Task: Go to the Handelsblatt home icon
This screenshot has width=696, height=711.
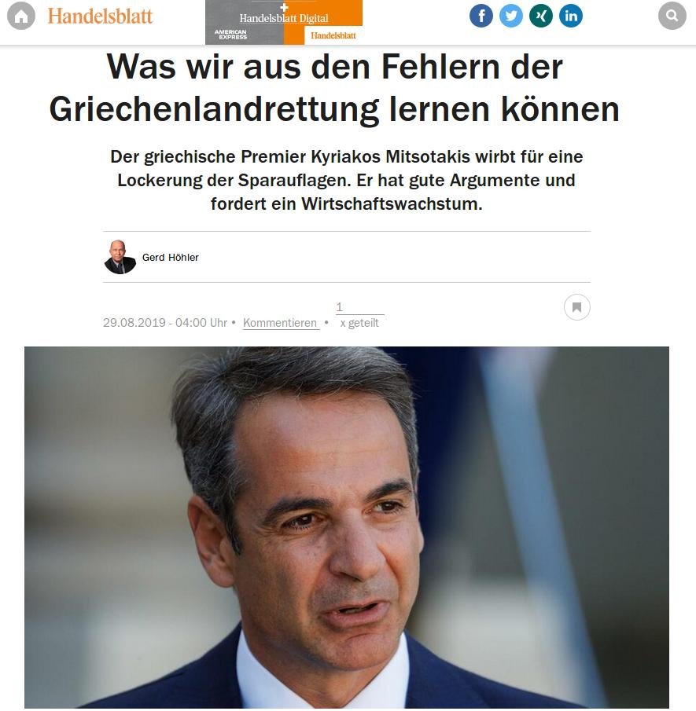Action: [21, 16]
